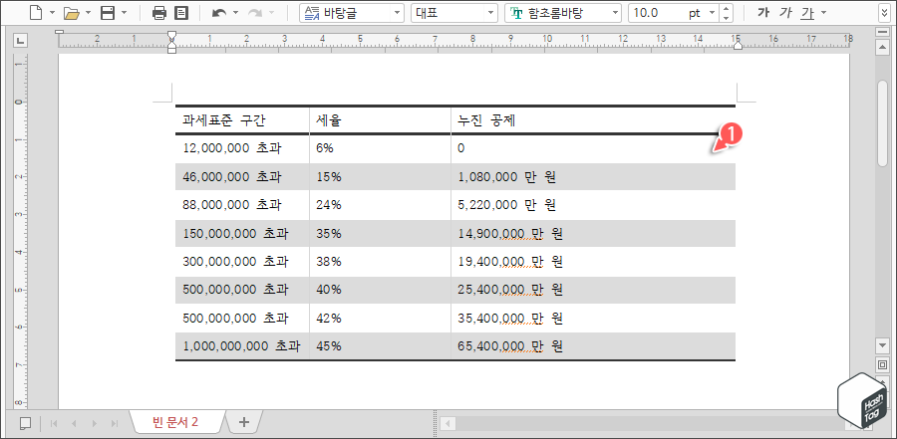Click the 300,000,000 초과 cell
The image size is (897, 439).
point(242,262)
